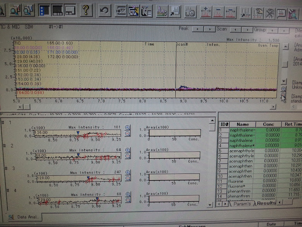The image size is (302, 227).
Task: Zoom in compound #2 chromatogram (68.00)
Action: click(128, 150)
